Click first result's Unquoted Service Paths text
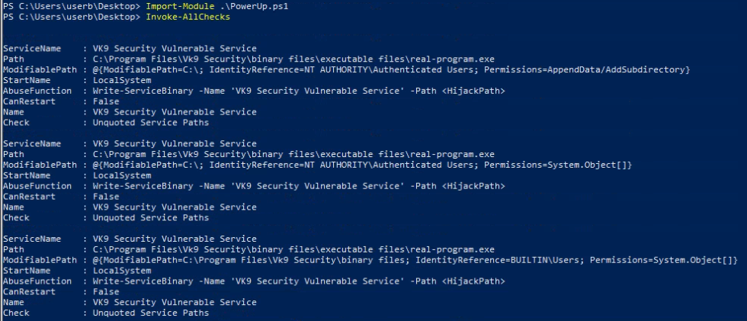The width and height of the screenshot is (747, 321). [x=150, y=123]
